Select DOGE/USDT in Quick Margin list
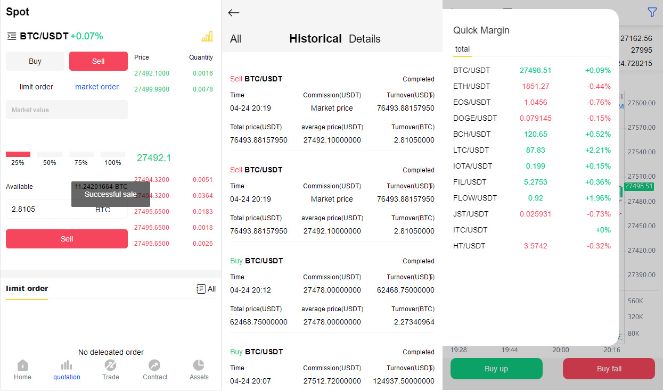This screenshot has height=391, width=663. click(532, 118)
